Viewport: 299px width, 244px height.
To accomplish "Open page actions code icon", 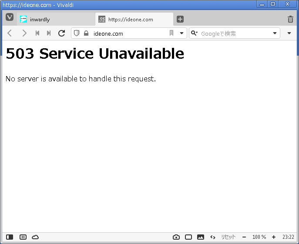I will click(x=213, y=237).
